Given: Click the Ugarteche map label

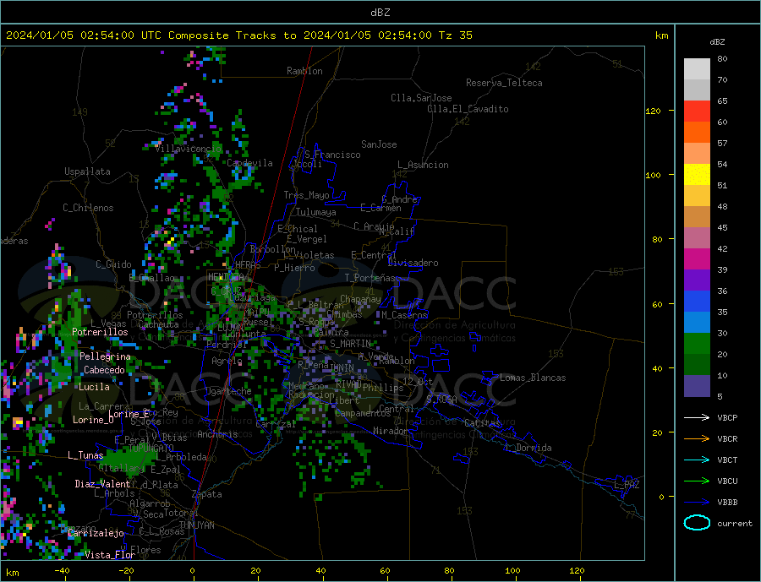Looking at the screenshot, I should [228, 391].
